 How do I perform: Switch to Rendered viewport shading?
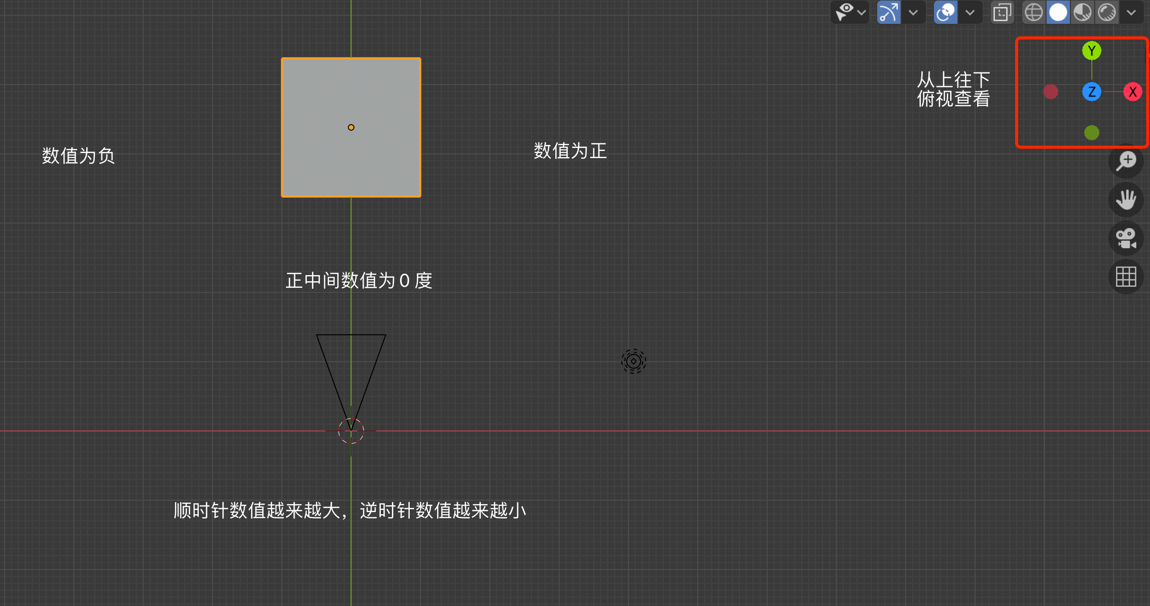[x=1107, y=12]
